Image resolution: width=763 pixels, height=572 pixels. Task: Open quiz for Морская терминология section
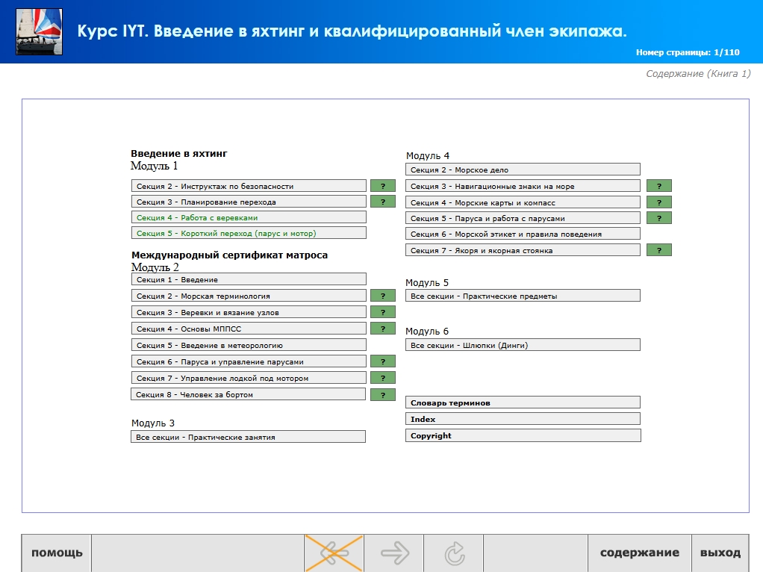(x=383, y=296)
